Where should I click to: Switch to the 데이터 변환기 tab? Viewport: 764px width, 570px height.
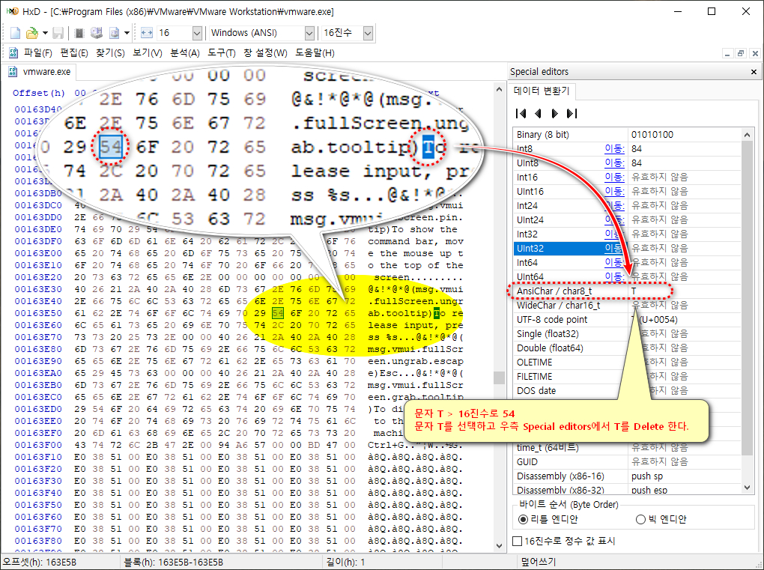[542, 91]
